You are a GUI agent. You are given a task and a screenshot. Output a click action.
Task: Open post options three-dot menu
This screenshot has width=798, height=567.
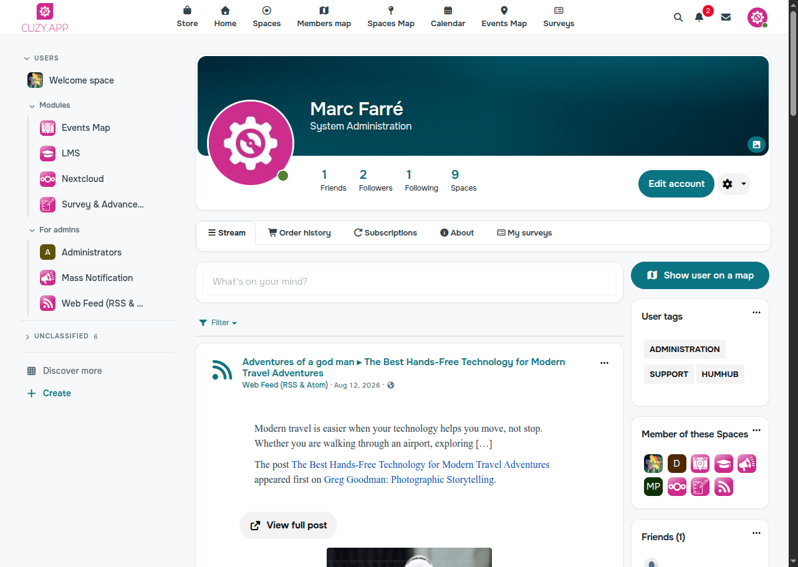(x=604, y=363)
